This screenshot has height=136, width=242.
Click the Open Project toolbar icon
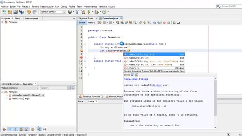coord(16,12)
